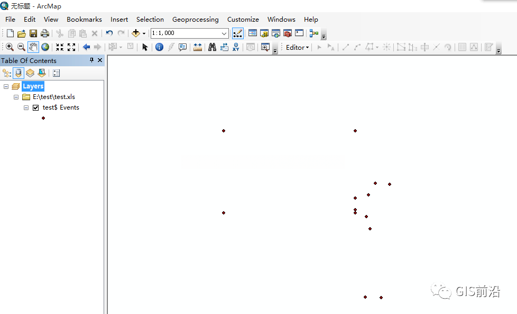The image size is (517, 314).
Task: Select the Zoom In tool
Action: click(10, 47)
